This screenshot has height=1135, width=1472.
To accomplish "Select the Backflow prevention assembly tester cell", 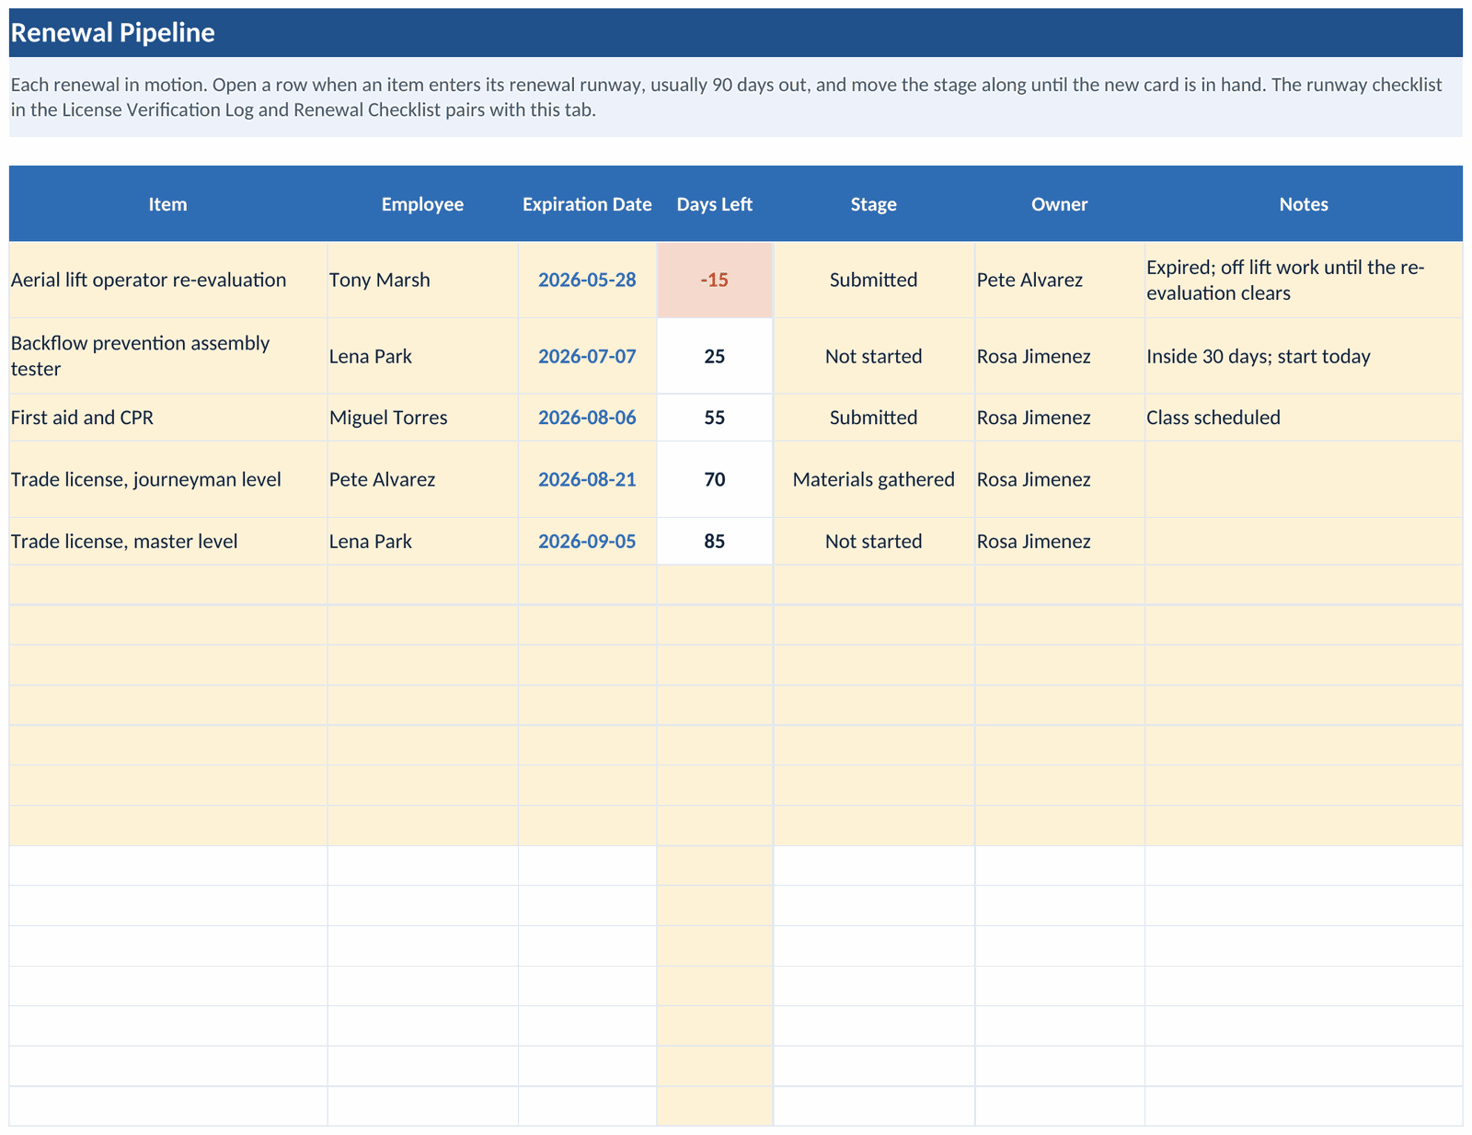I will pyautogui.click(x=168, y=356).
